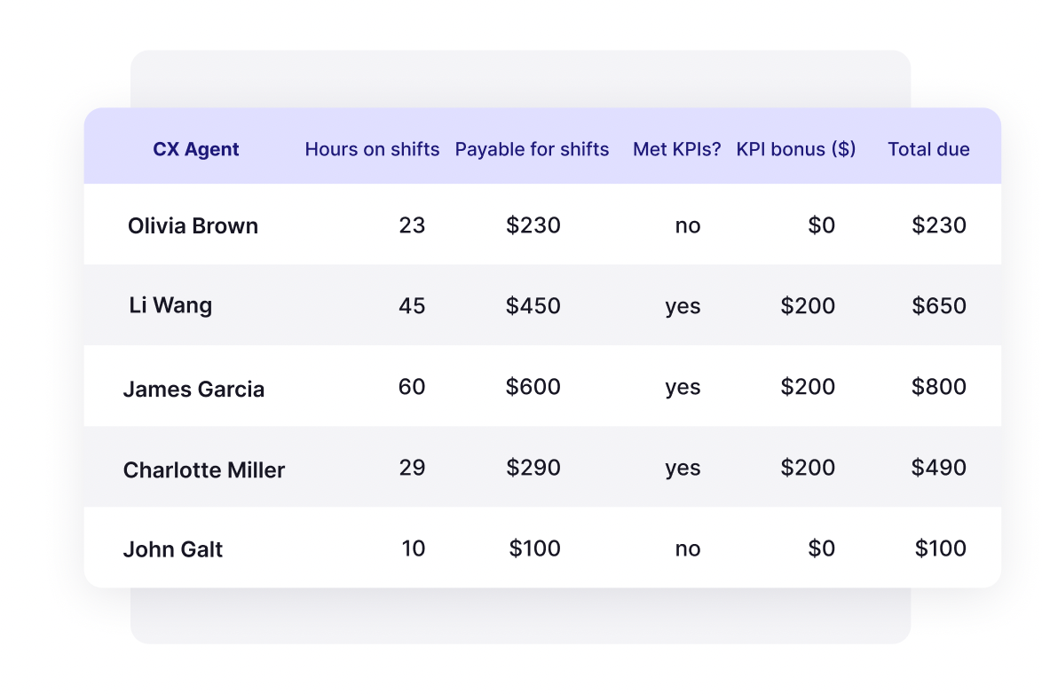Select the Charlotte Miller name cell

click(204, 470)
